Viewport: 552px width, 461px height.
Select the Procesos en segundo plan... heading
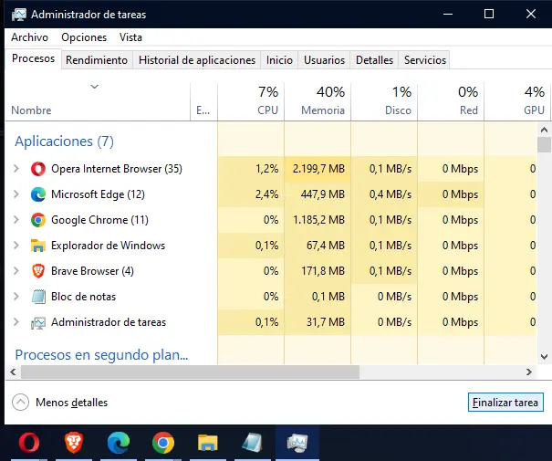click(102, 354)
